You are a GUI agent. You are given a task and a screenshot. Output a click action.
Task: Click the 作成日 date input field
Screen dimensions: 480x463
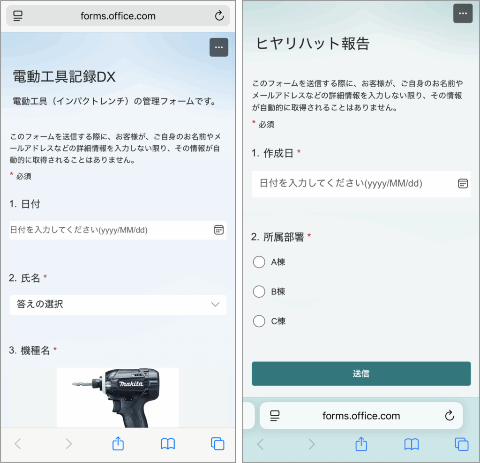pyautogui.click(x=352, y=184)
